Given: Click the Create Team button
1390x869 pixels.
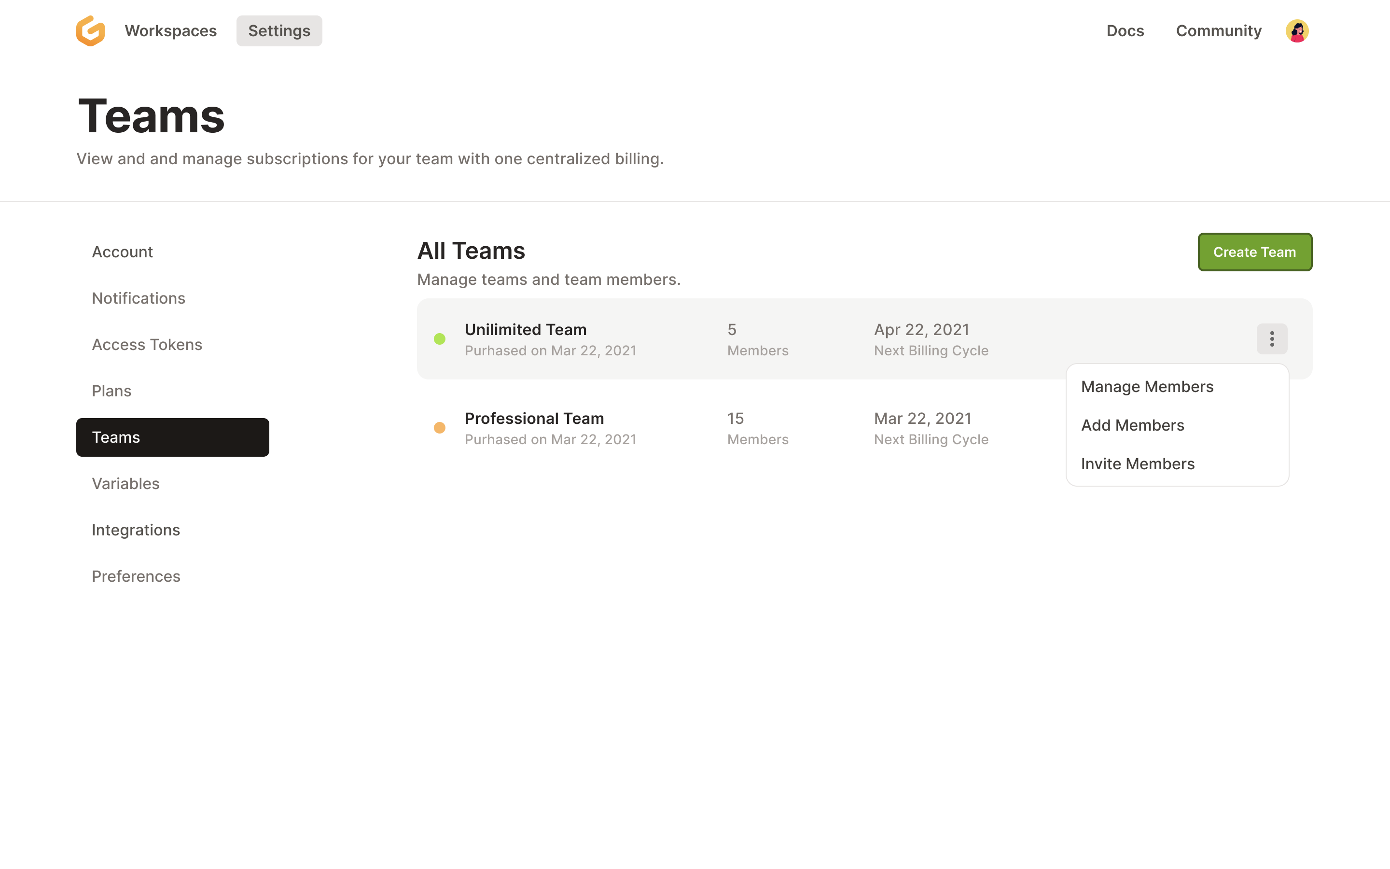Looking at the screenshot, I should point(1254,252).
